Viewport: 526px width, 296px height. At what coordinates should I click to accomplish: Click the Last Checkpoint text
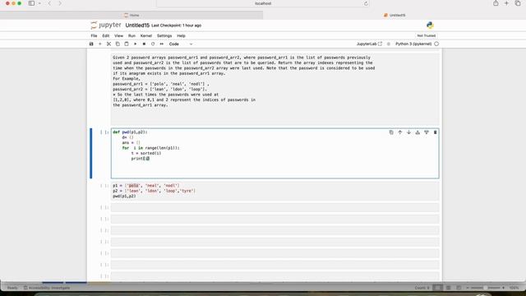click(x=177, y=25)
